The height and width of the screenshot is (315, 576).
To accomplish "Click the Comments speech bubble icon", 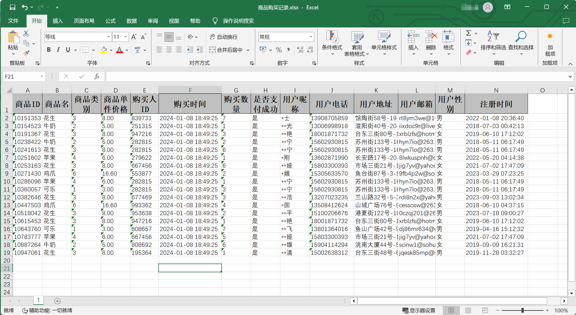I will pyautogui.click(x=566, y=21).
